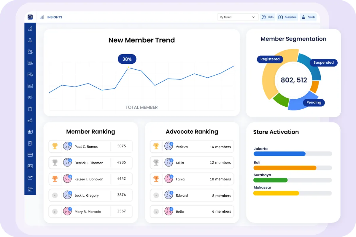Click the score 3567
Screen dimensions: 356x237
[x=122, y=211]
